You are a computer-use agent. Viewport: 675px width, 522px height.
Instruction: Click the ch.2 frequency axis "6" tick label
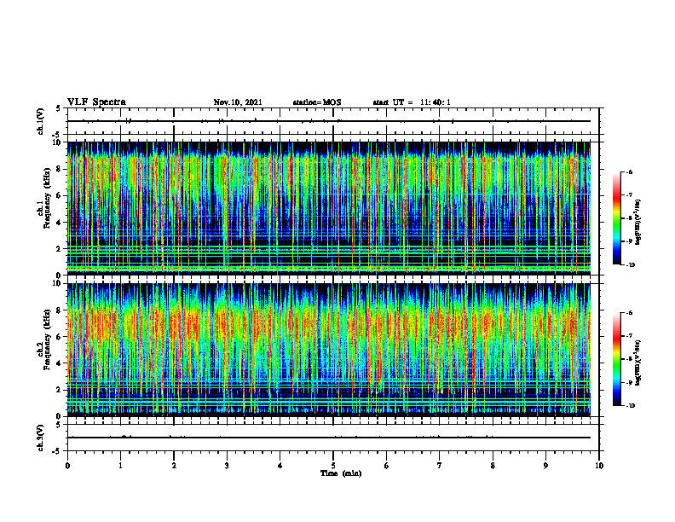tap(59, 337)
